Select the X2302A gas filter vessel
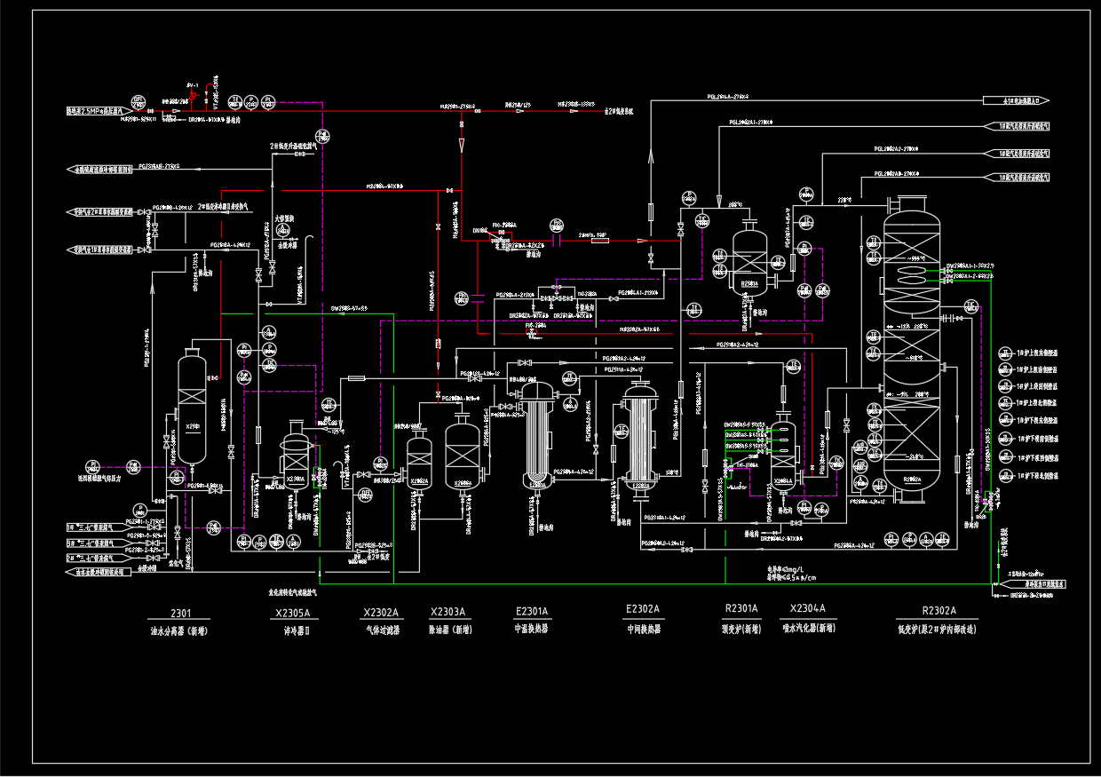 (x=418, y=460)
